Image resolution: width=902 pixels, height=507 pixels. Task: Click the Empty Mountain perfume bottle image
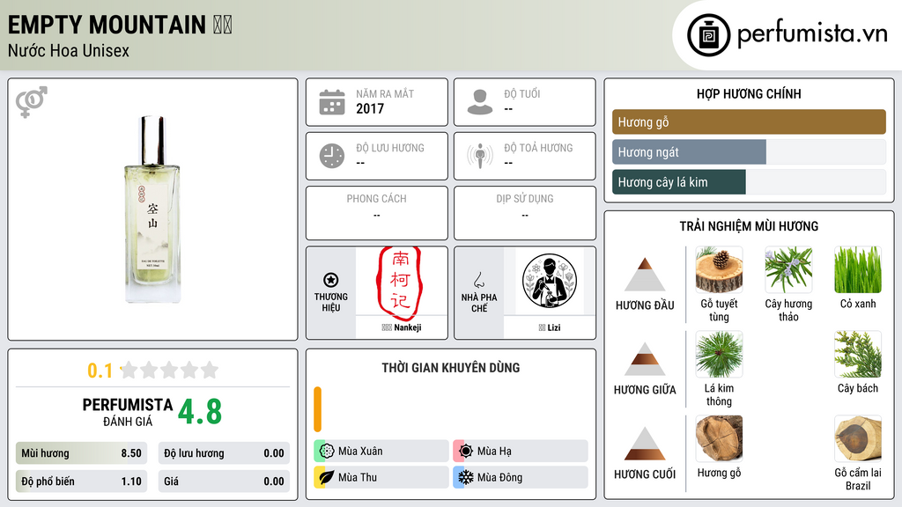tap(152, 209)
